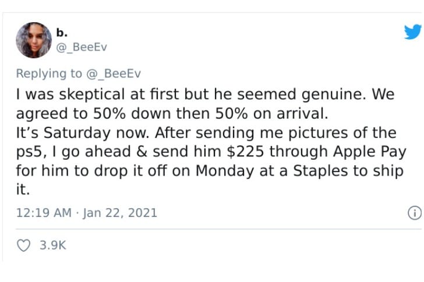The image size is (424, 282).
Task: Click "Monday" in the tweet text
Action: click(225, 171)
